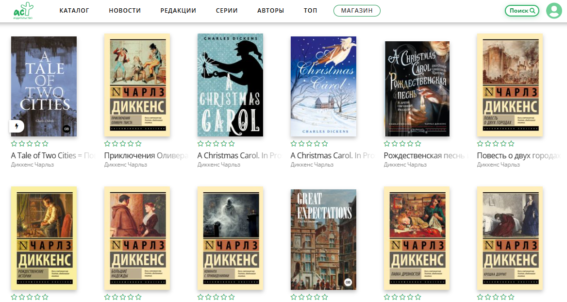Click the Магазин button
567x302 pixels.
tap(357, 11)
